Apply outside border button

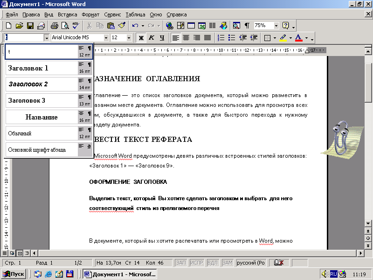[x=267, y=38]
